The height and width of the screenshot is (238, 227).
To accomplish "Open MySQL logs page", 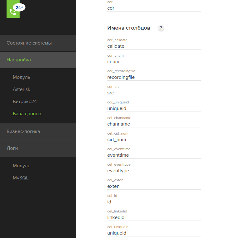I will tap(21, 178).
